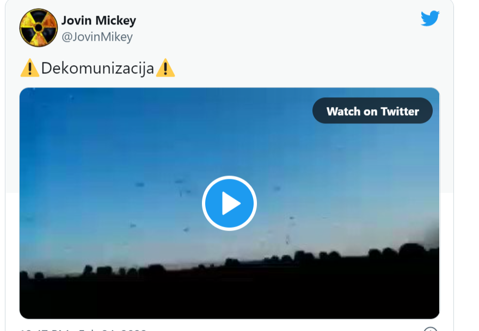Viewport: 479px width, 331px height.
Task: Click the warning emoji after Dekomunizacija
Action: point(165,68)
